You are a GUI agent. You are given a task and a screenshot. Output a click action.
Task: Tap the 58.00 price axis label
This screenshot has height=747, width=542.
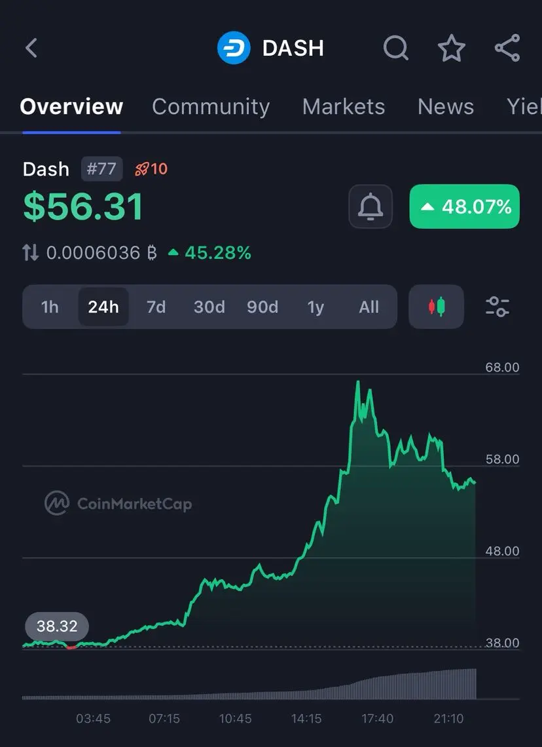coord(502,459)
